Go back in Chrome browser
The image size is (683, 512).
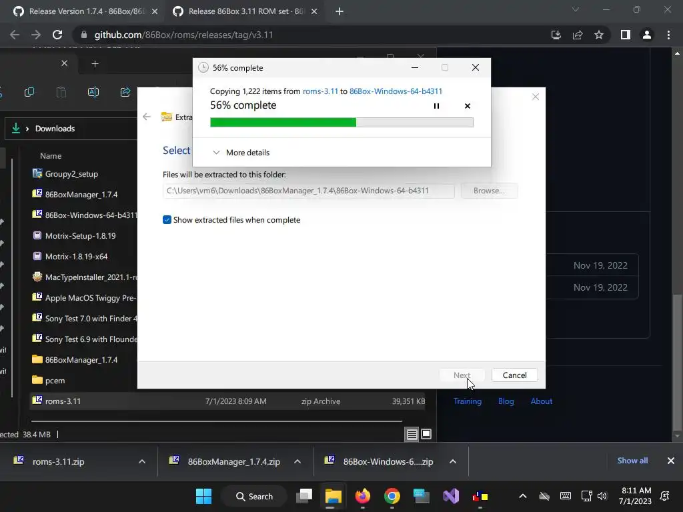coord(15,35)
